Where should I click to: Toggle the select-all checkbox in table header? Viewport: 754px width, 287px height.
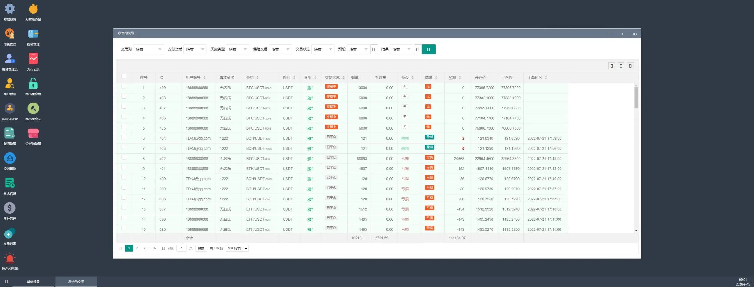[x=124, y=76]
